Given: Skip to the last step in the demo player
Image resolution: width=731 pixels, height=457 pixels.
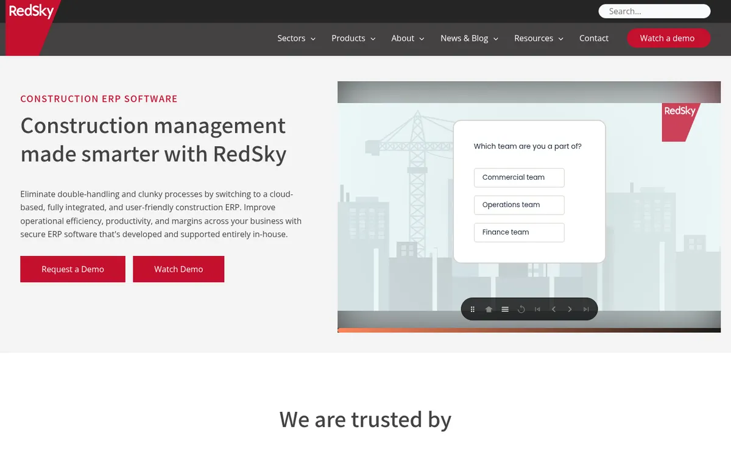Looking at the screenshot, I should (x=586, y=309).
